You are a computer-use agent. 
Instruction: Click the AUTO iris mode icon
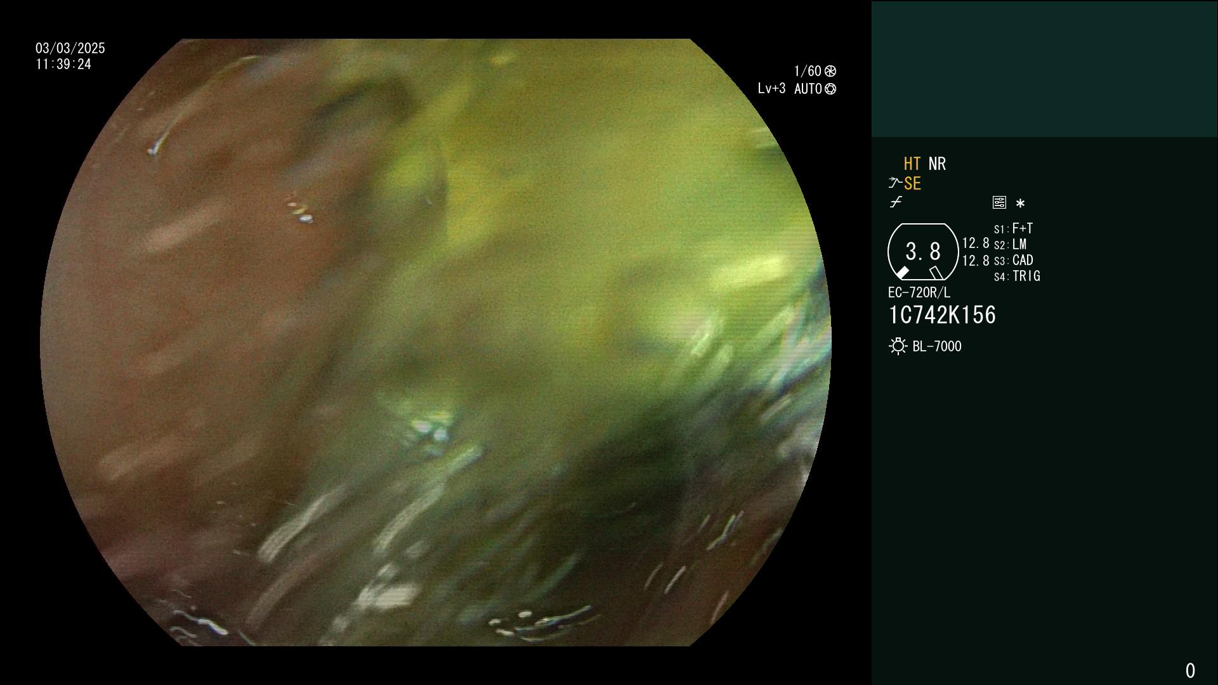(830, 89)
